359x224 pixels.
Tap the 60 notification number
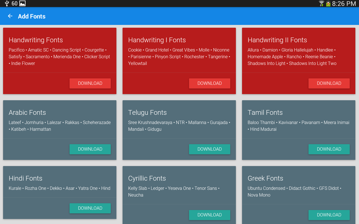(x=15, y=4)
